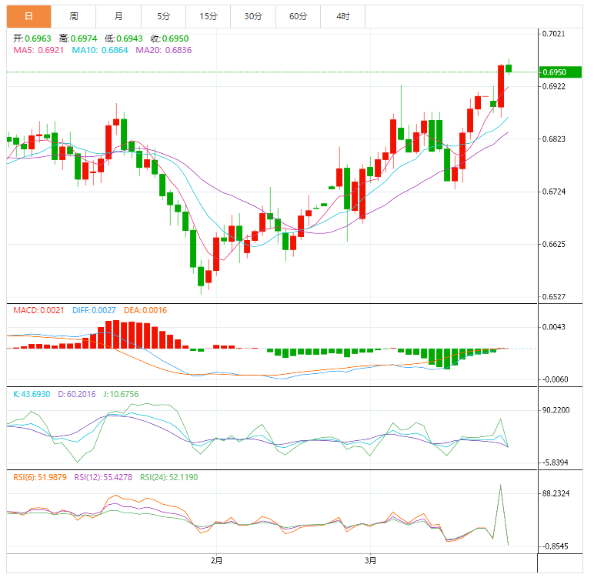The width and height of the screenshot is (594, 581).
Task: Open the 15分 timeframe tab
Action: coord(209,16)
